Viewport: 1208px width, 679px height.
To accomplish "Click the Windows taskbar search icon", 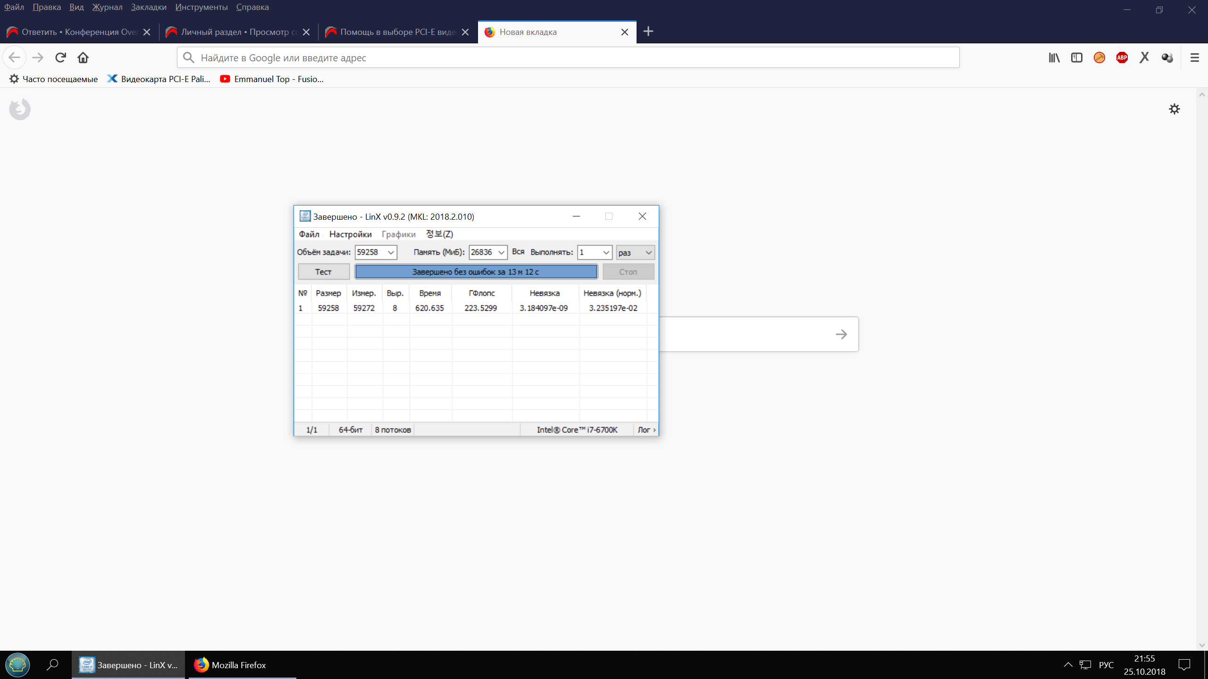I will 52,665.
